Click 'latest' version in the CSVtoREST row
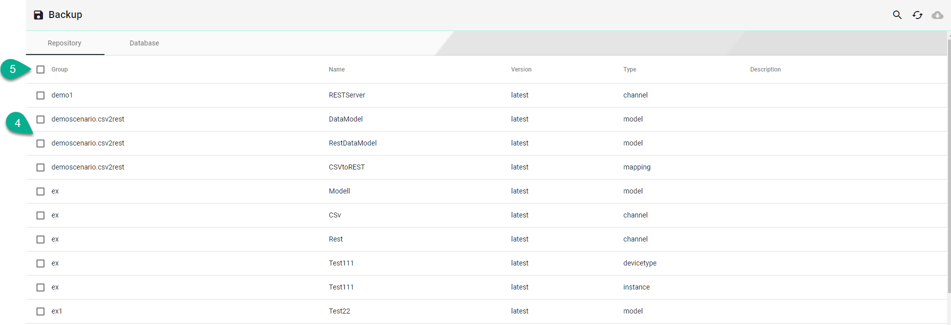The height and width of the screenshot is (325, 951). point(520,167)
